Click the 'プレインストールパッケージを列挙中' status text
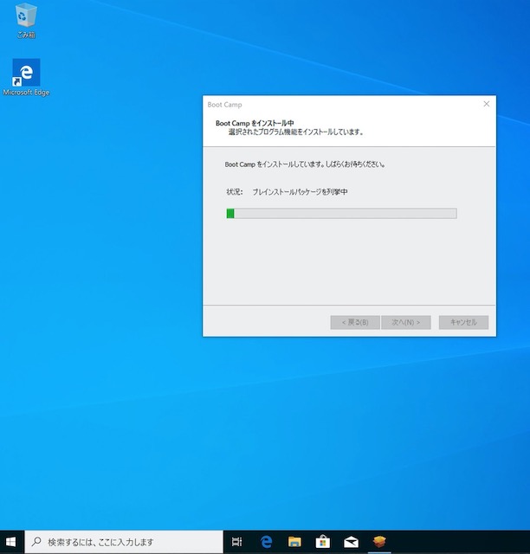 click(300, 192)
